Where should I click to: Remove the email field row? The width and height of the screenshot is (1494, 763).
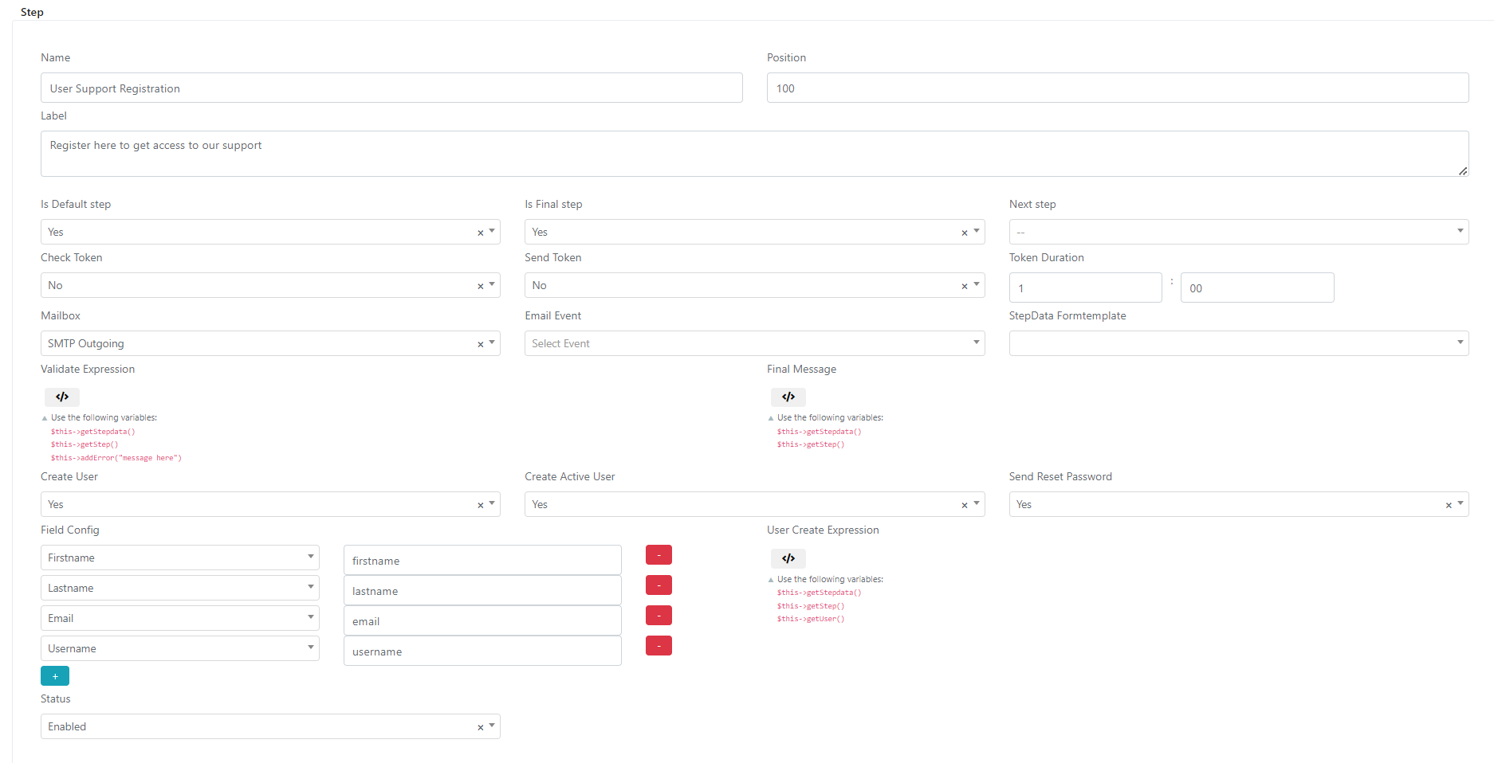pyautogui.click(x=659, y=616)
